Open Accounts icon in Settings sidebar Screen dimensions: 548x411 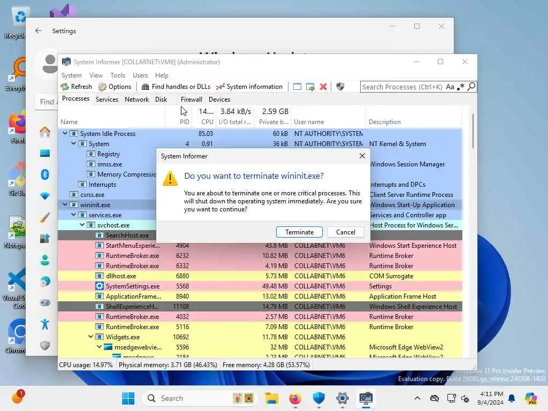45,260
